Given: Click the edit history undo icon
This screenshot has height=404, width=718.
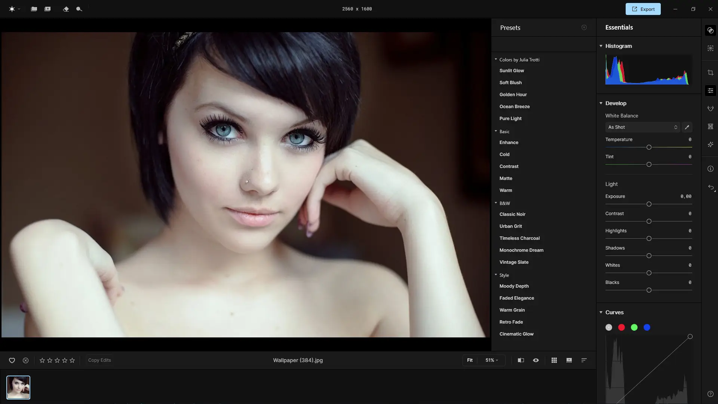Looking at the screenshot, I should pyautogui.click(x=711, y=187).
